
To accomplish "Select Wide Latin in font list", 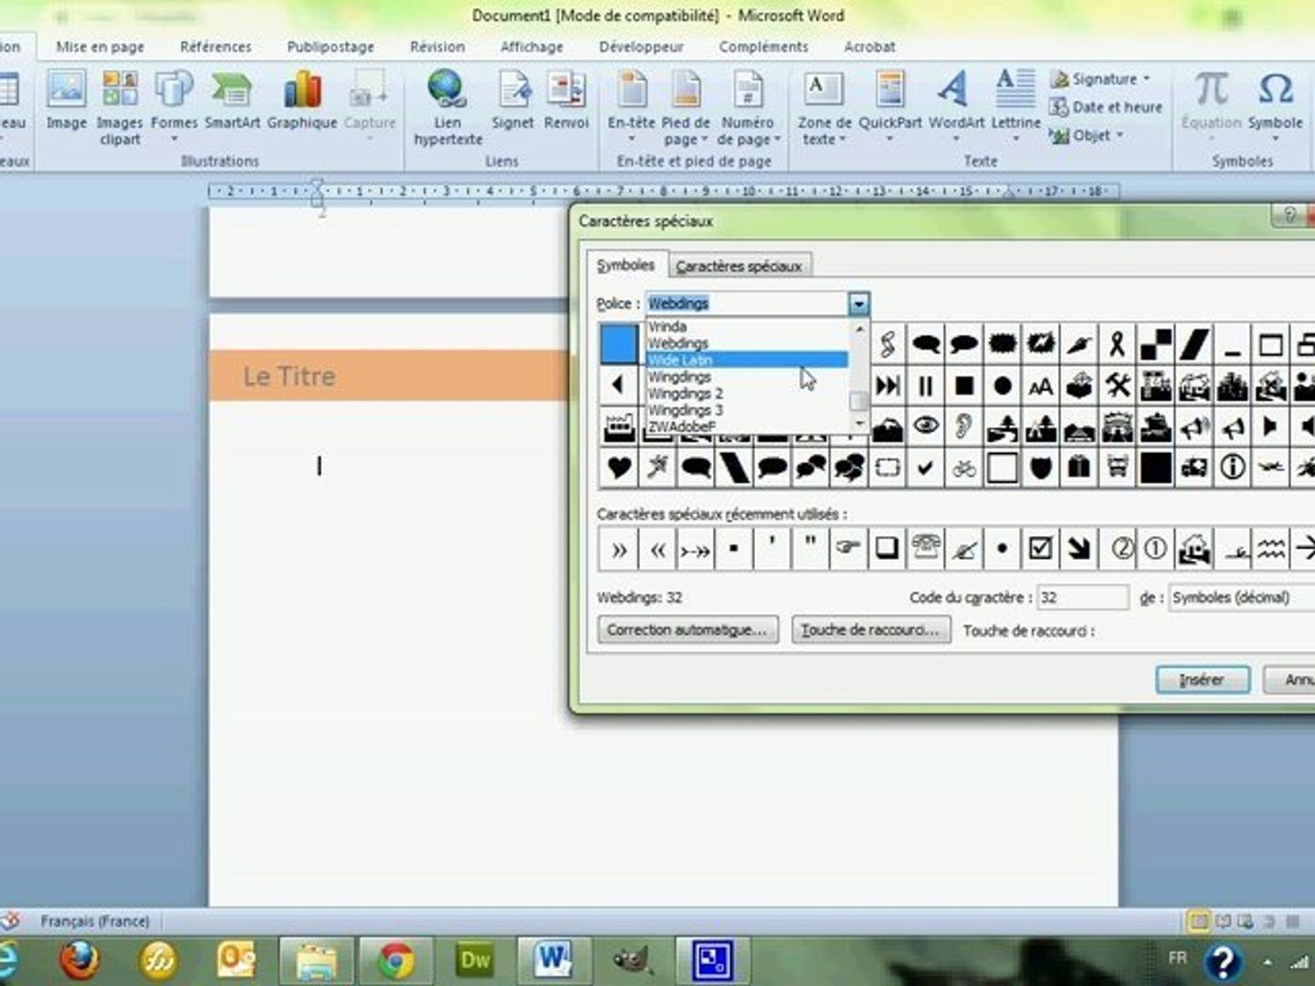I will [x=680, y=360].
